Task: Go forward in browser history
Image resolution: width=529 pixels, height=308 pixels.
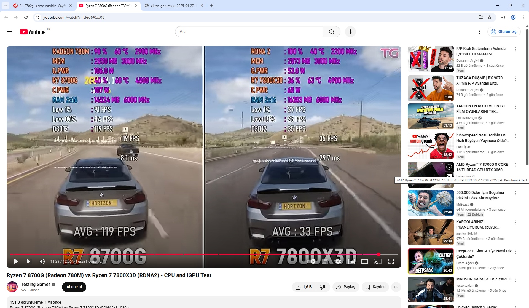Action: (16, 17)
